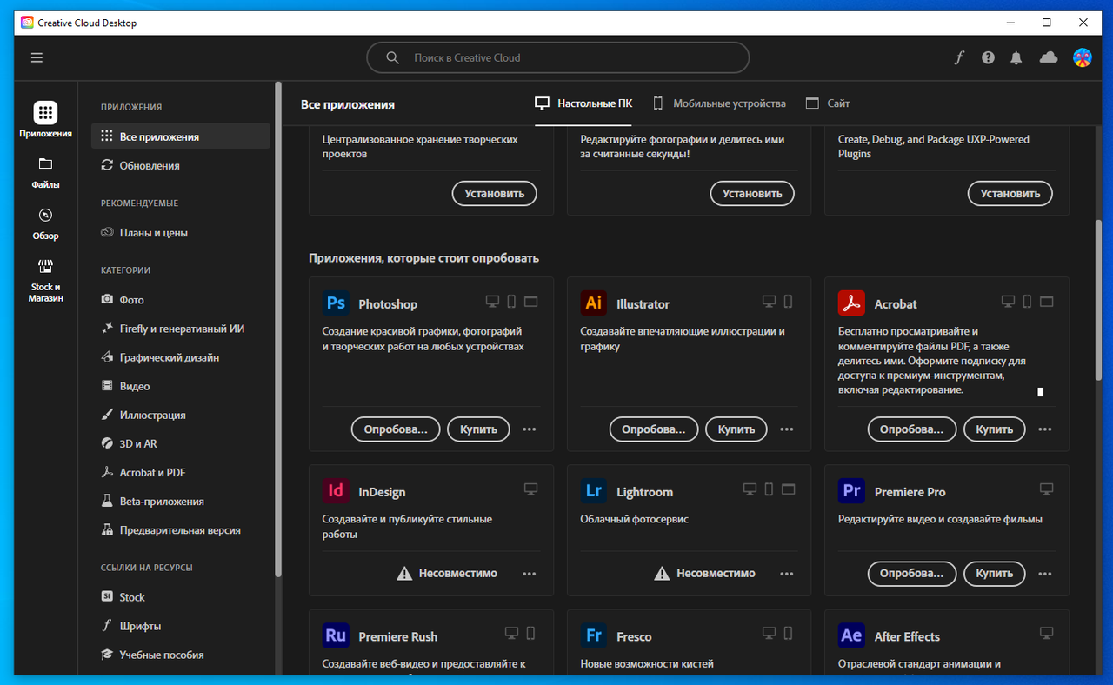1113x685 pixels.
Task: Open Firefly и генеративный ИИ category
Action: coord(181,329)
